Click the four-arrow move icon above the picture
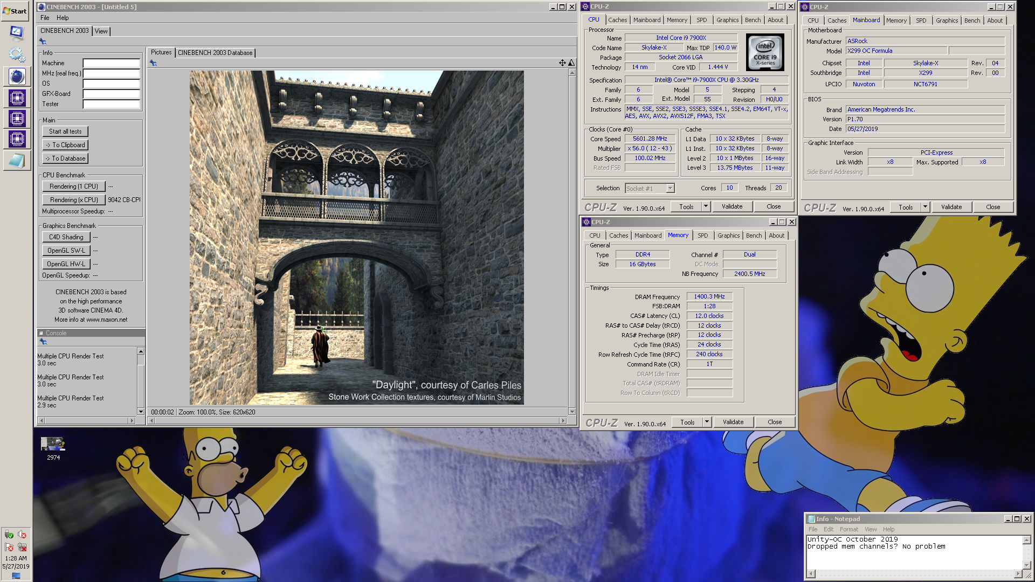1035x582 pixels. [x=562, y=63]
